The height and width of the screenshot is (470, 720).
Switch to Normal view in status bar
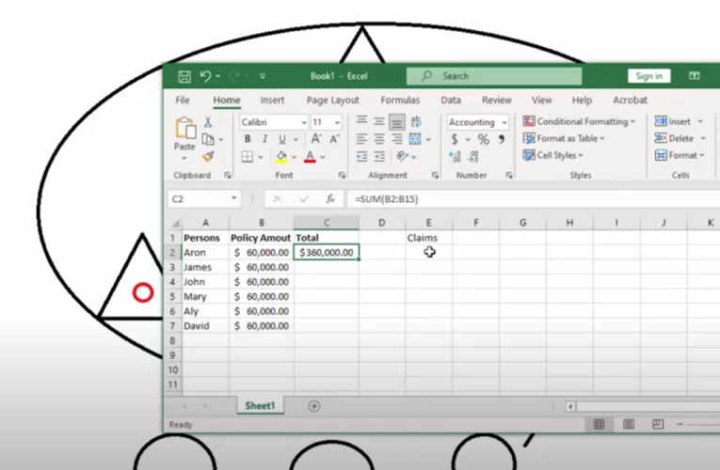click(x=599, y=425)
